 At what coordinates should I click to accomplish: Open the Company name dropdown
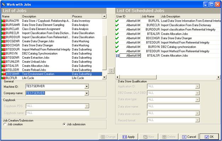click(87, 93)
